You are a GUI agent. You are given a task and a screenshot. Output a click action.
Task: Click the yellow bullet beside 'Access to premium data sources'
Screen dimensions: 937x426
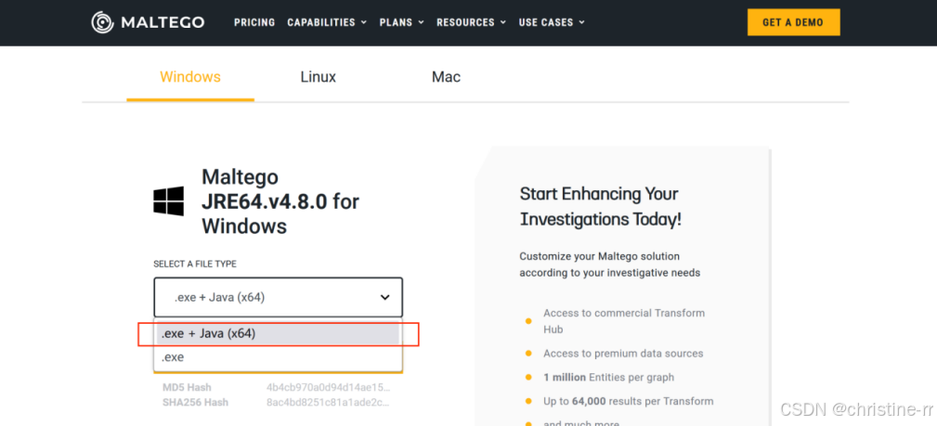click(528, 354)
